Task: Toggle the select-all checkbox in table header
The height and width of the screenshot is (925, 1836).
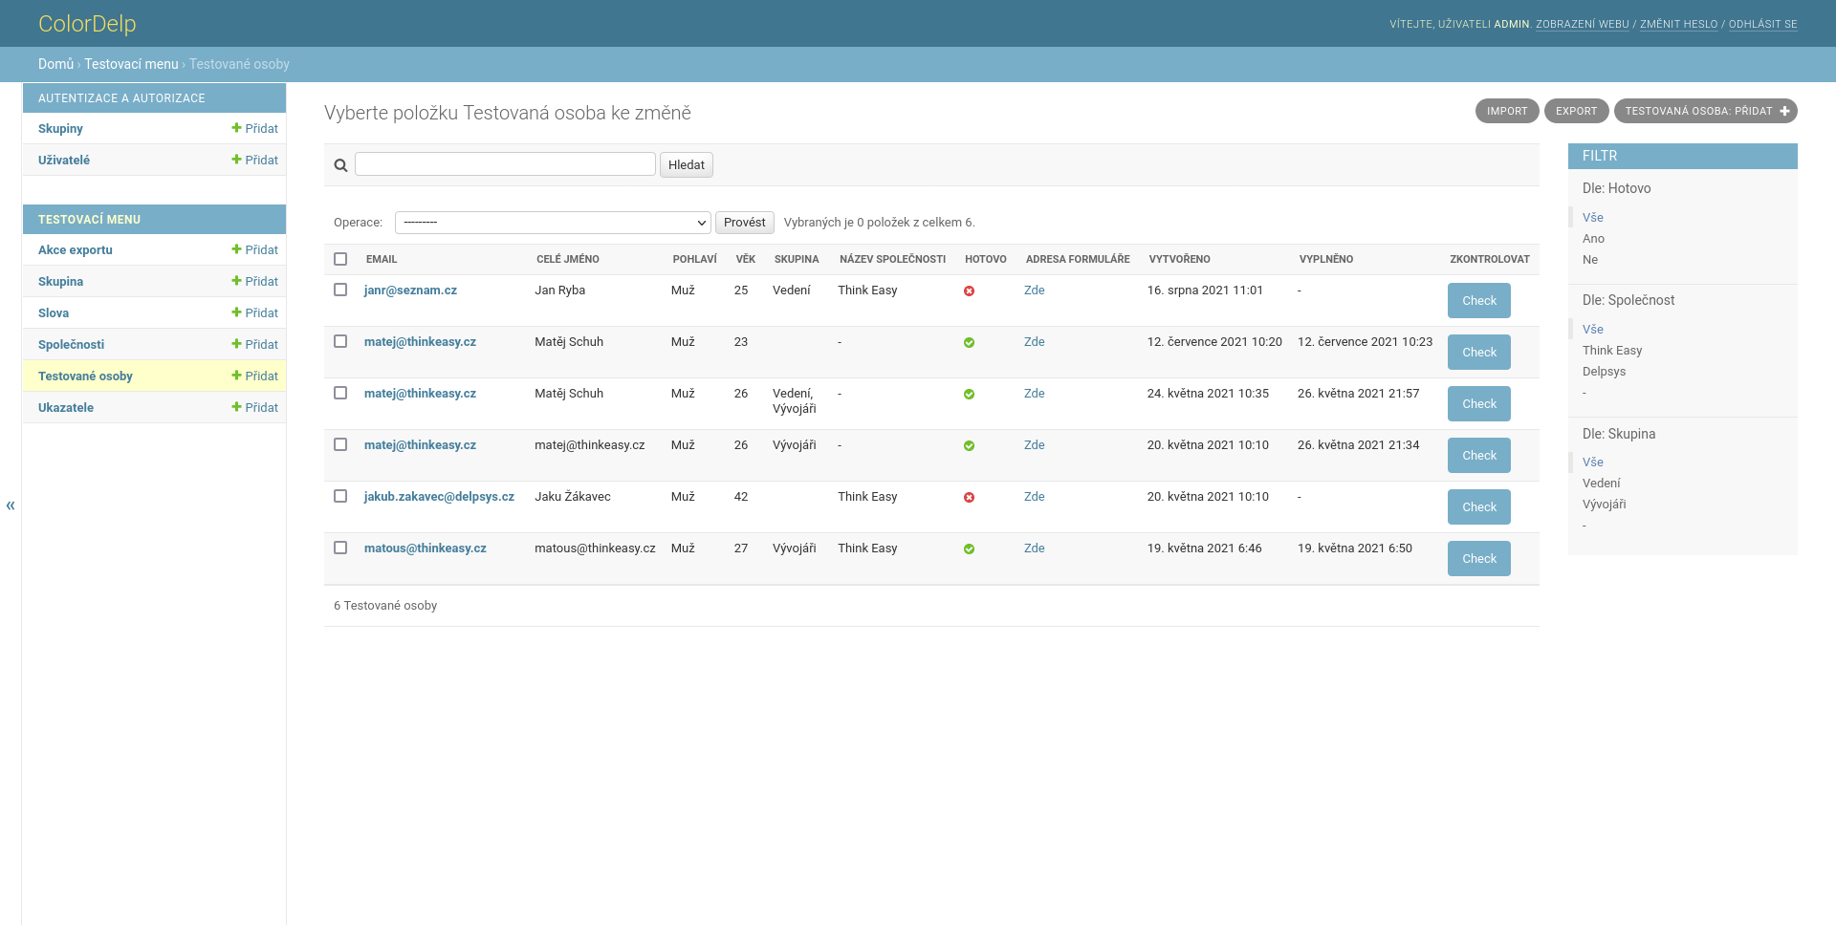Action: [x=340, y=259]
